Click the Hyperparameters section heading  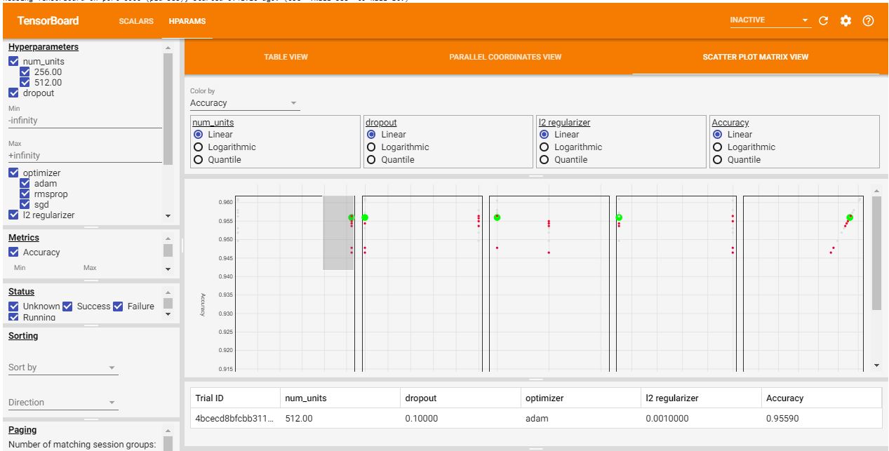(44, 47)
